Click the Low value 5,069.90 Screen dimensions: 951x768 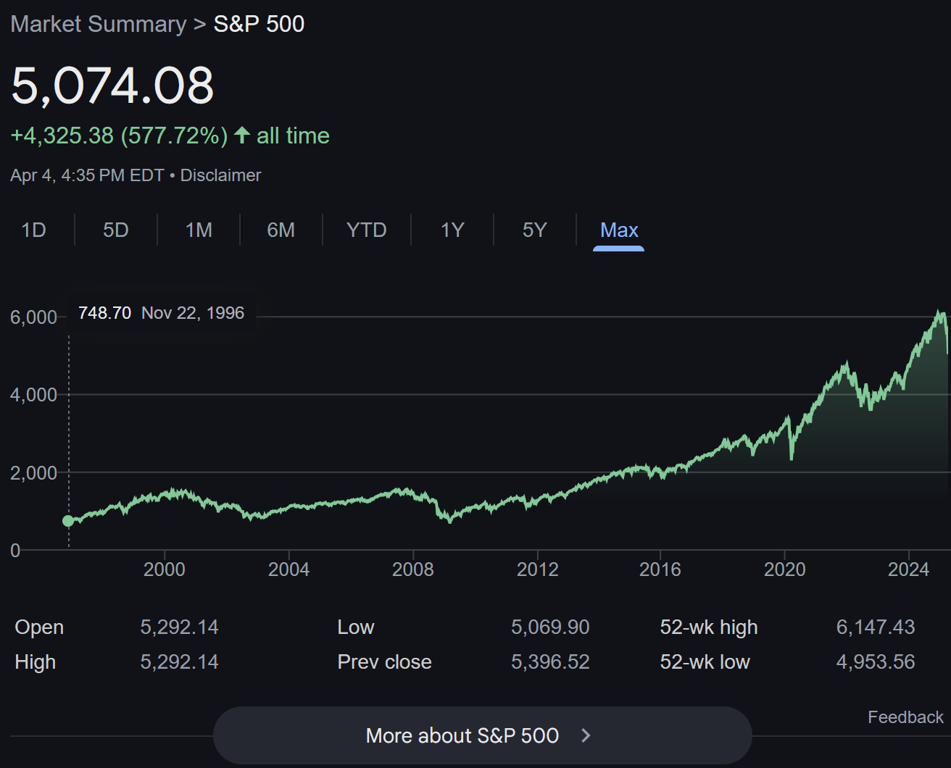coord(550,627)
